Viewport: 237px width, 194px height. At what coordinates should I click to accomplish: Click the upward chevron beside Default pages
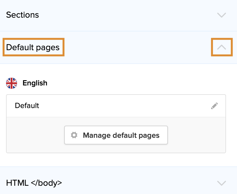pyautogui.click(x=222, y=47)
